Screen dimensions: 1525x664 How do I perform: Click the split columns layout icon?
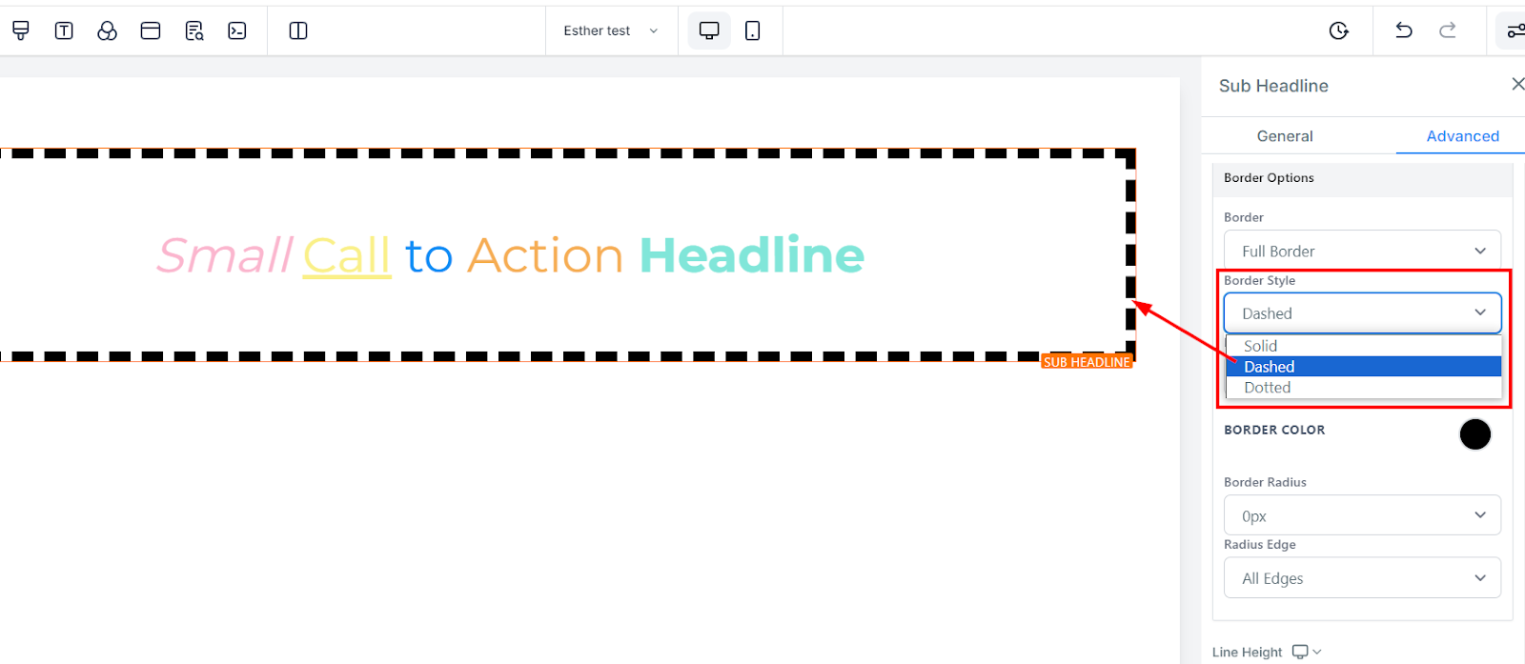298,30
